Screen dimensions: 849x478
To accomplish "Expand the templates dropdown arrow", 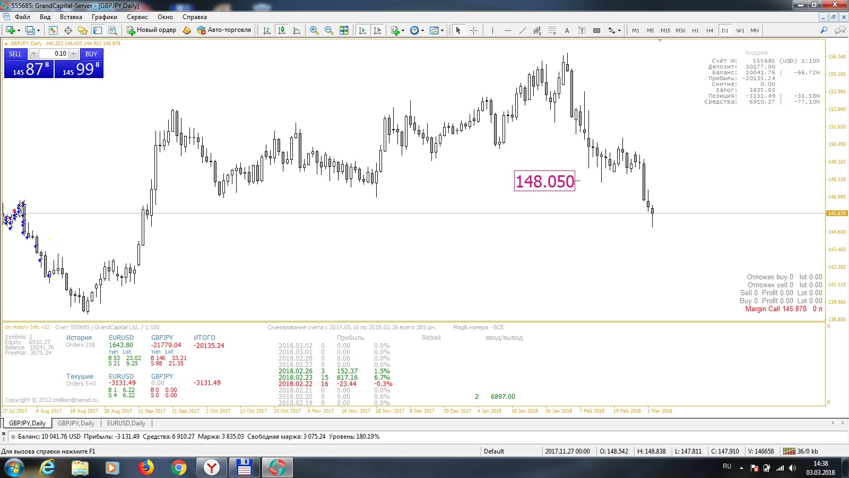I will [x=443, y=30].
